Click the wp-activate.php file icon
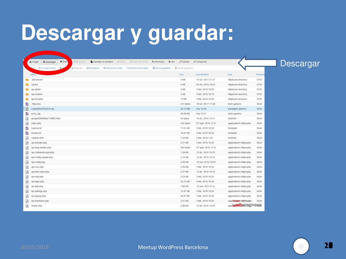The image size is (346, 259). 27,143
